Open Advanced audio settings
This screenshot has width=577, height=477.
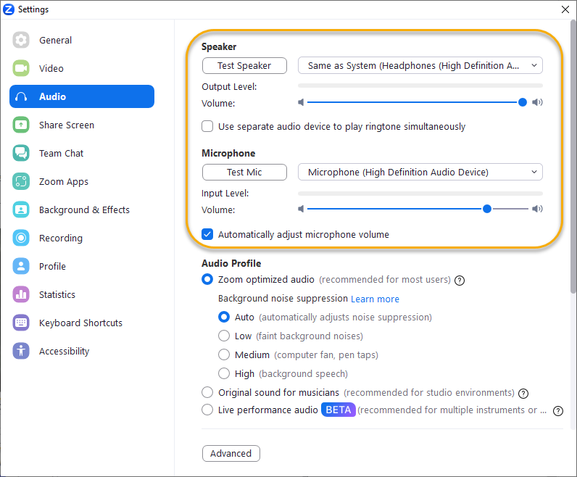[x=231, y=454]
